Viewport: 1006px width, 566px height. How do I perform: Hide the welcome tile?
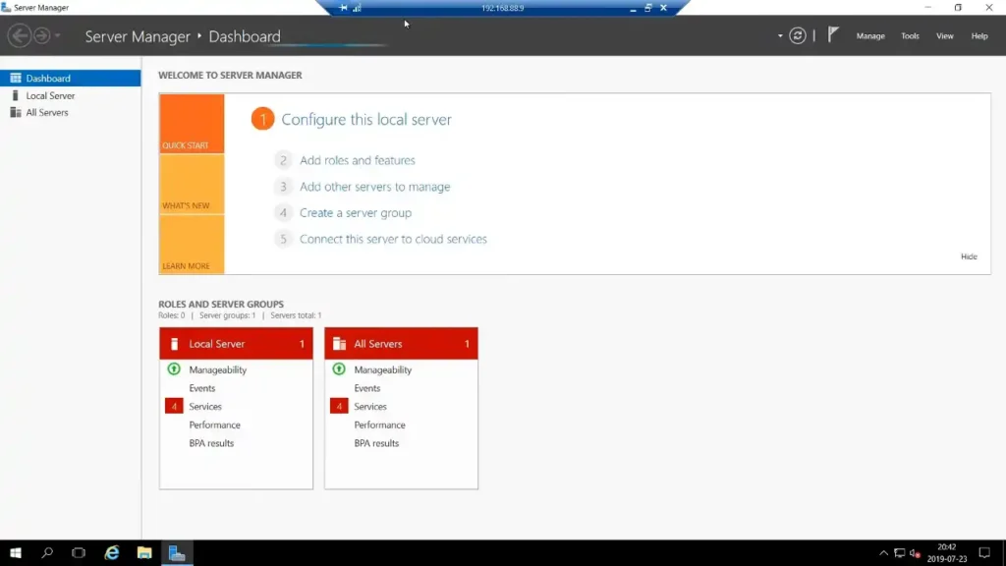tap(969, 256)
